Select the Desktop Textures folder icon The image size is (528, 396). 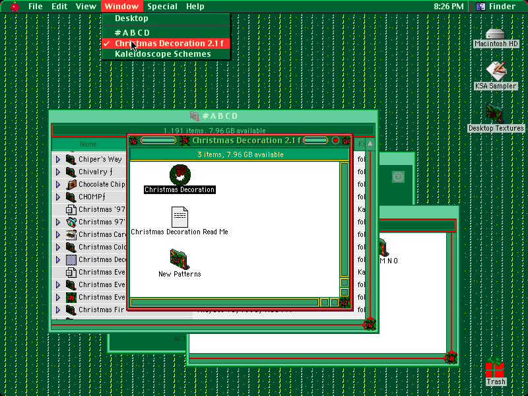click(494, 114)
